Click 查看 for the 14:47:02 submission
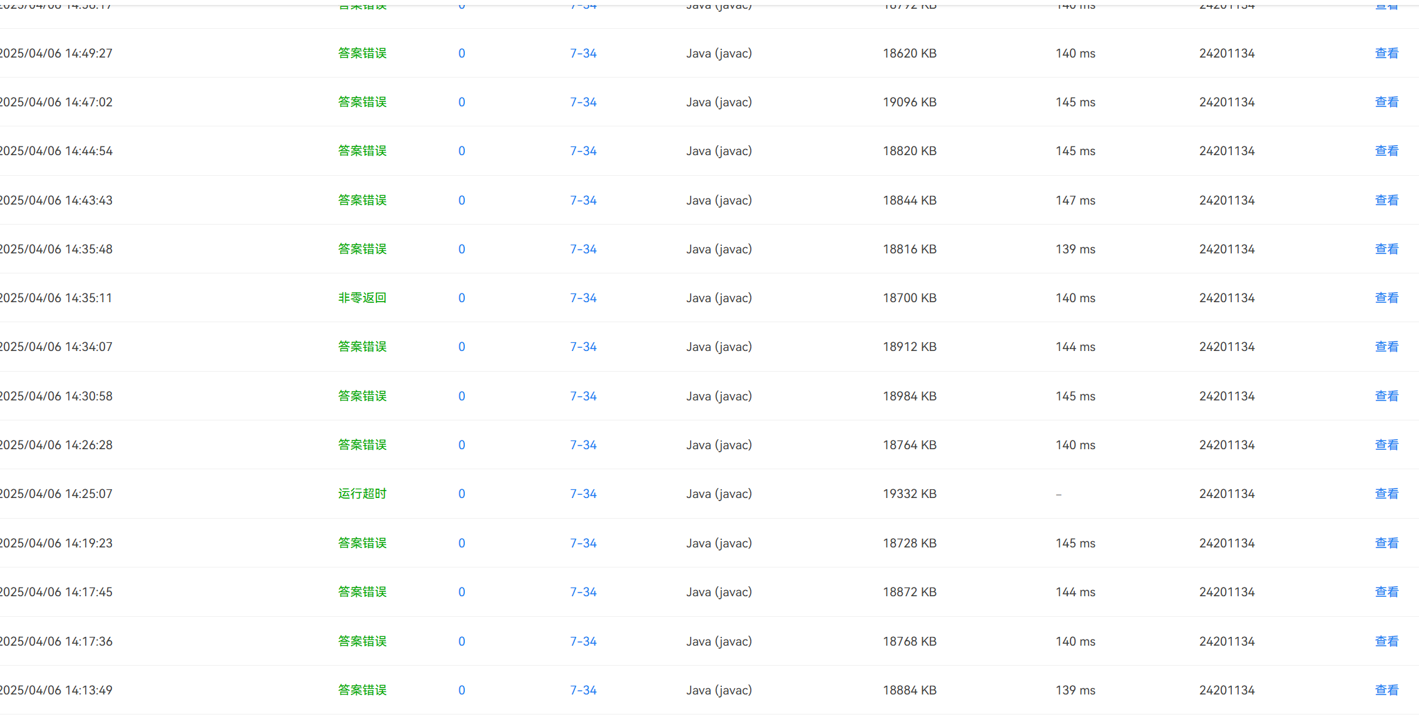The width and height of the screenshot is (1419, 727). (1386, 102)
